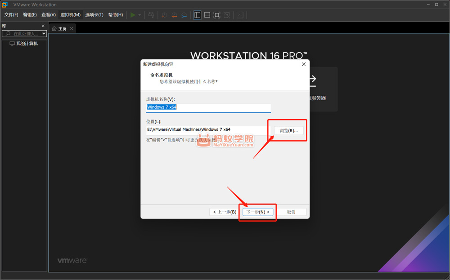Open the 查看(V) menu
Image resolution: width=450 pixels, height=280 pixels.
[x=49, y=15]
